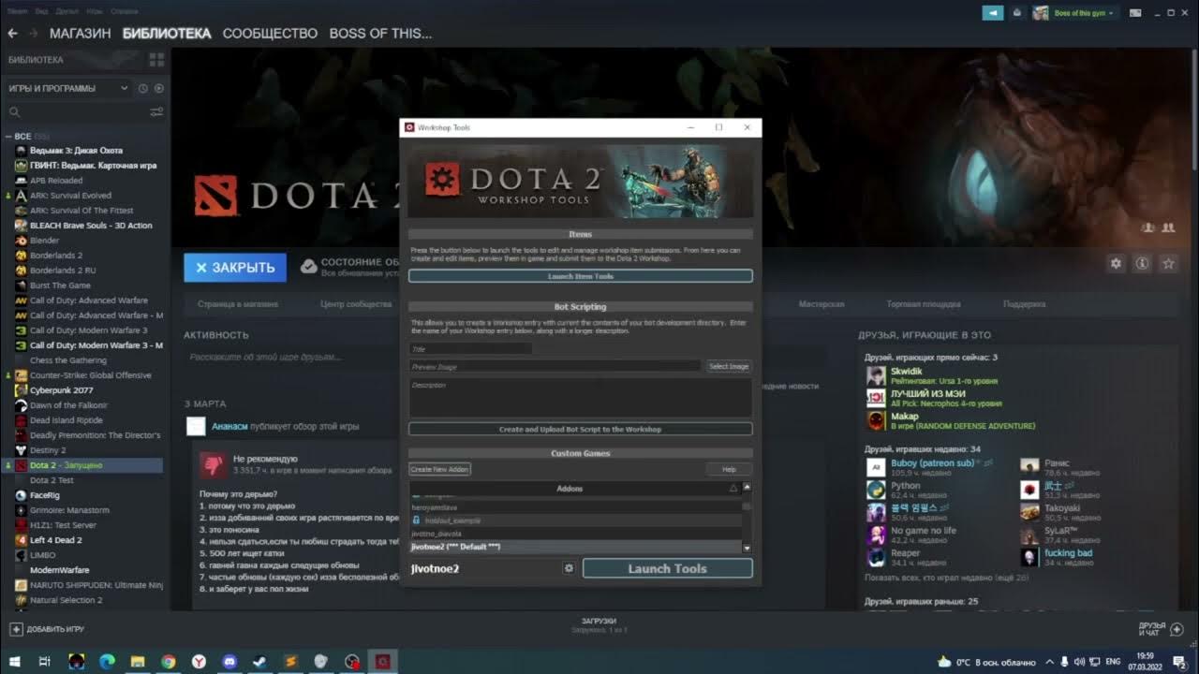Sort Addons list via triangle header
1199x674 pixels.
click(x=733, y=489)
